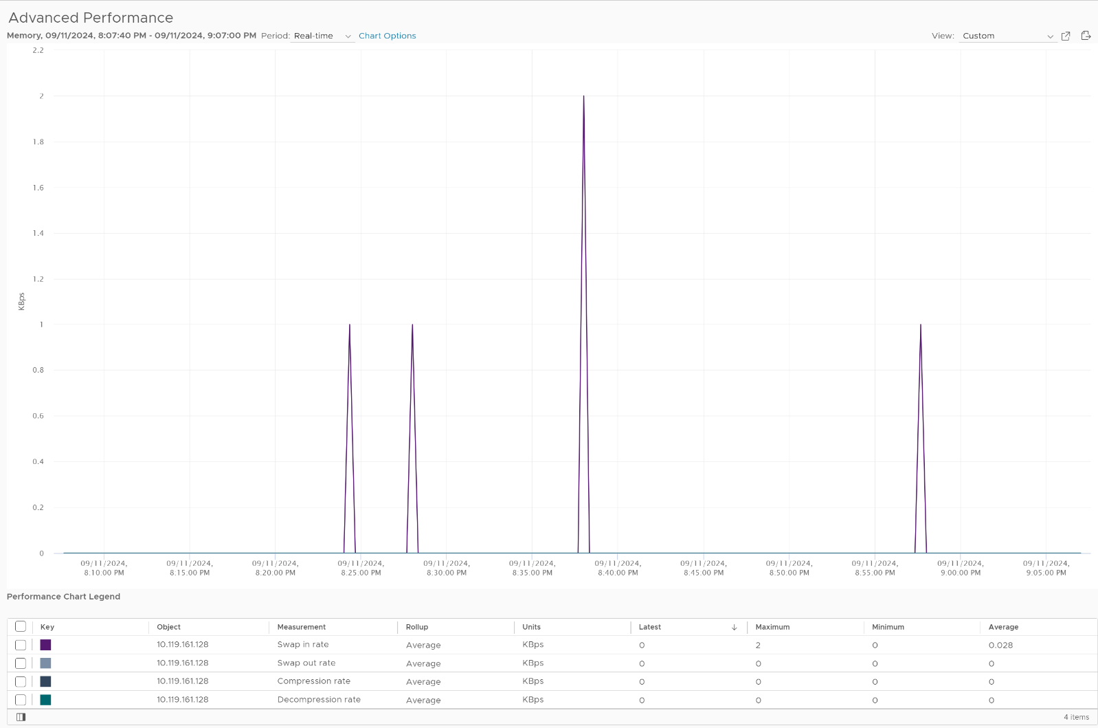Click the 'Advanced Performance' heading

pyautogui.click(x=91, y=18)
